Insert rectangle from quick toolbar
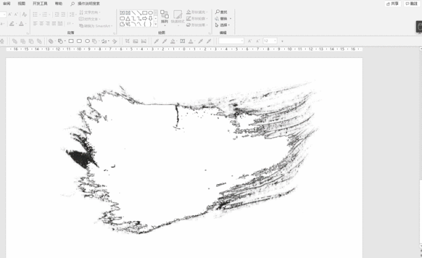 (71, 41)
